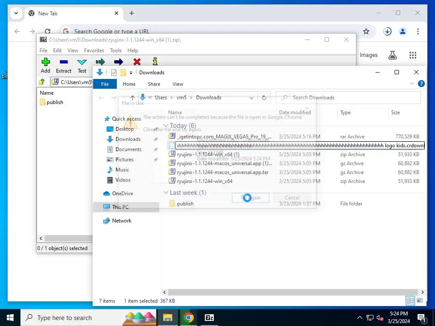Open the Google apps grid icon
435x326 pixels.
[413, 55]
